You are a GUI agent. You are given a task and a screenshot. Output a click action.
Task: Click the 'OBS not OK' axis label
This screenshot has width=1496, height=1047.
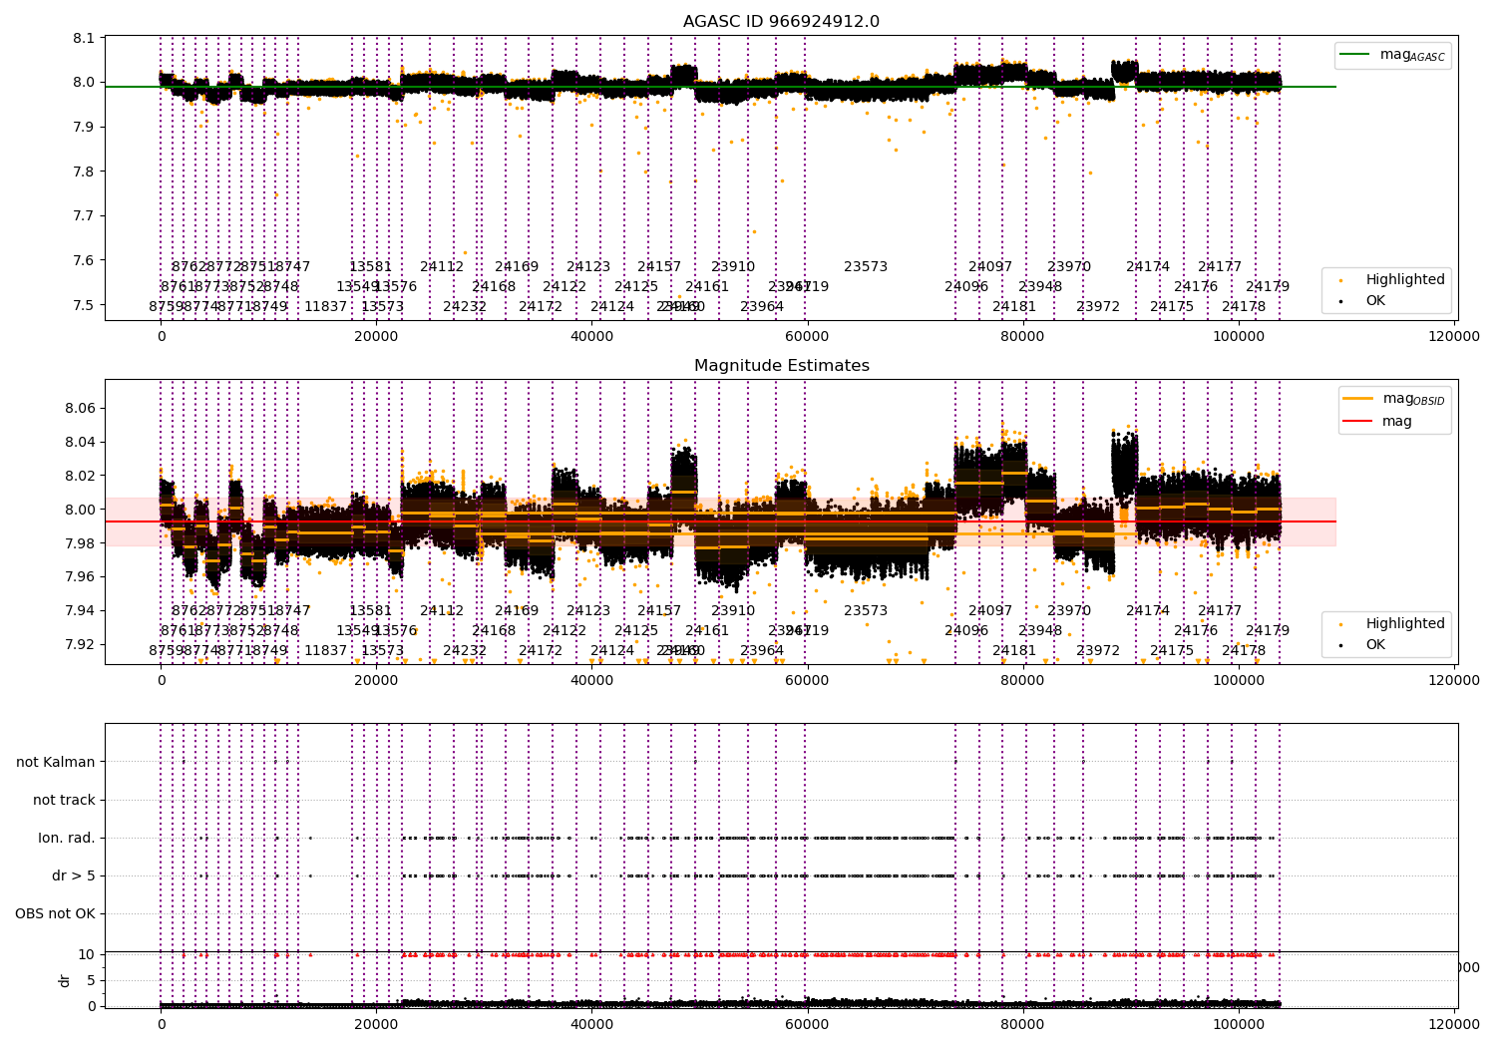(55, 913)
